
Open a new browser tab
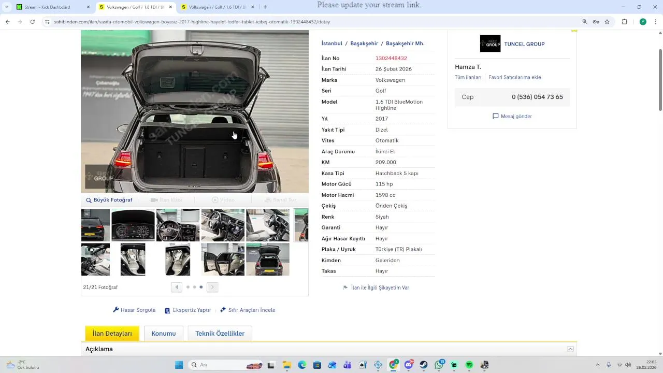(265, 7)
